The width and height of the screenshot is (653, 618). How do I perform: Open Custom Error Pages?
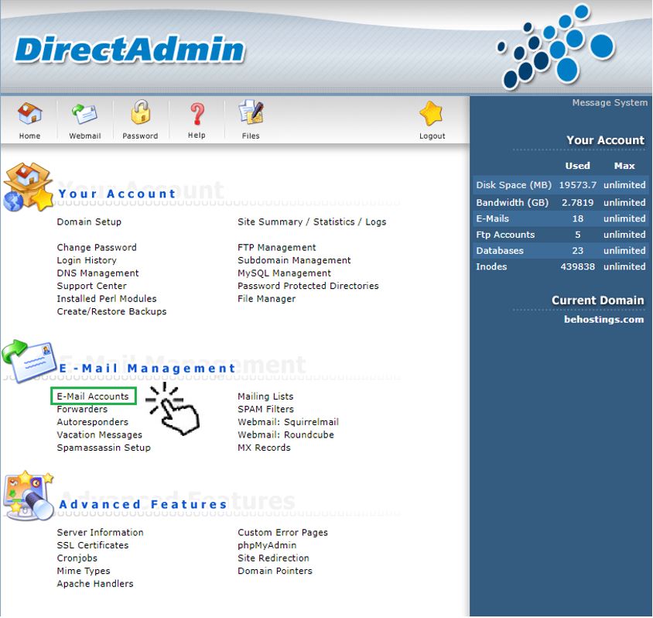(282, 533)
